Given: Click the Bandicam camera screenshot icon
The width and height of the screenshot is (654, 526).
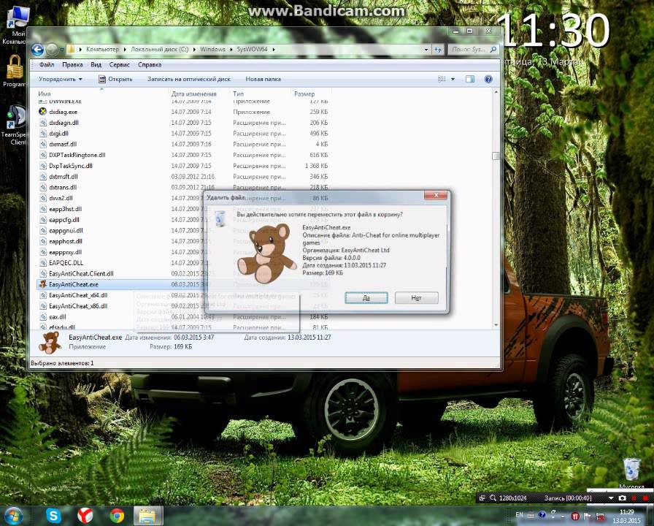Looking at the screenshot, I should [x=623, y=498].
